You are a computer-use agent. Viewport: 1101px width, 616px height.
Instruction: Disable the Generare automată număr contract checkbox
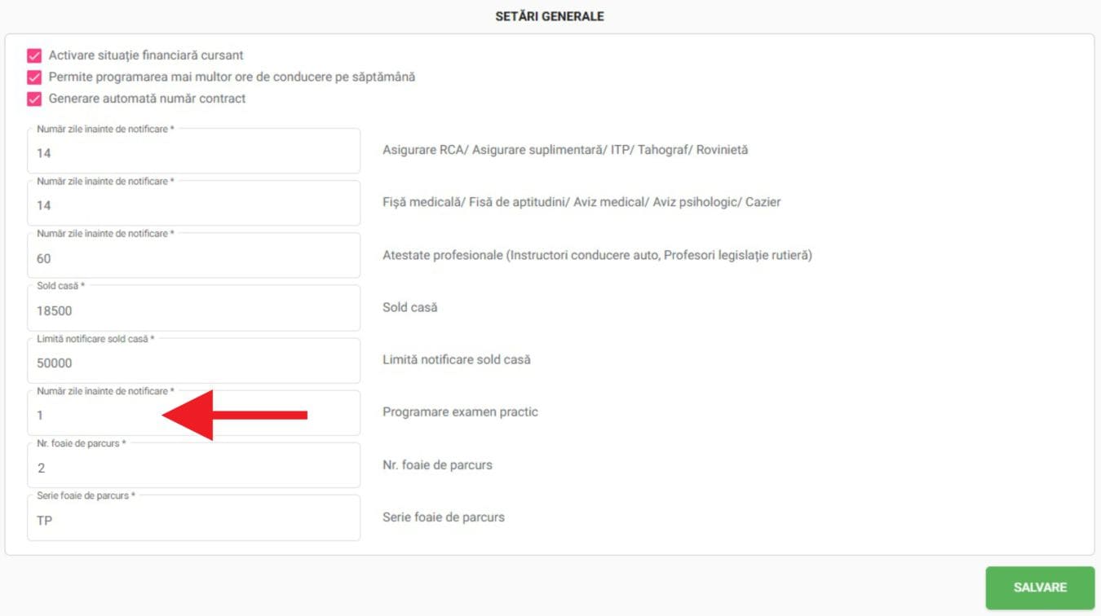pos(34,99)
